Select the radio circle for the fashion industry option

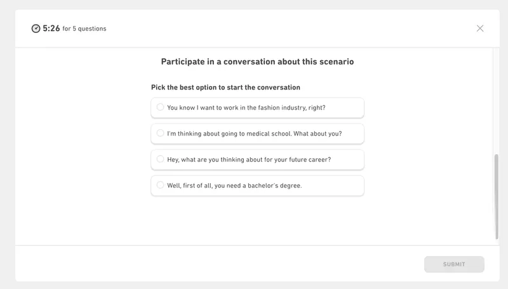point(161,107)
